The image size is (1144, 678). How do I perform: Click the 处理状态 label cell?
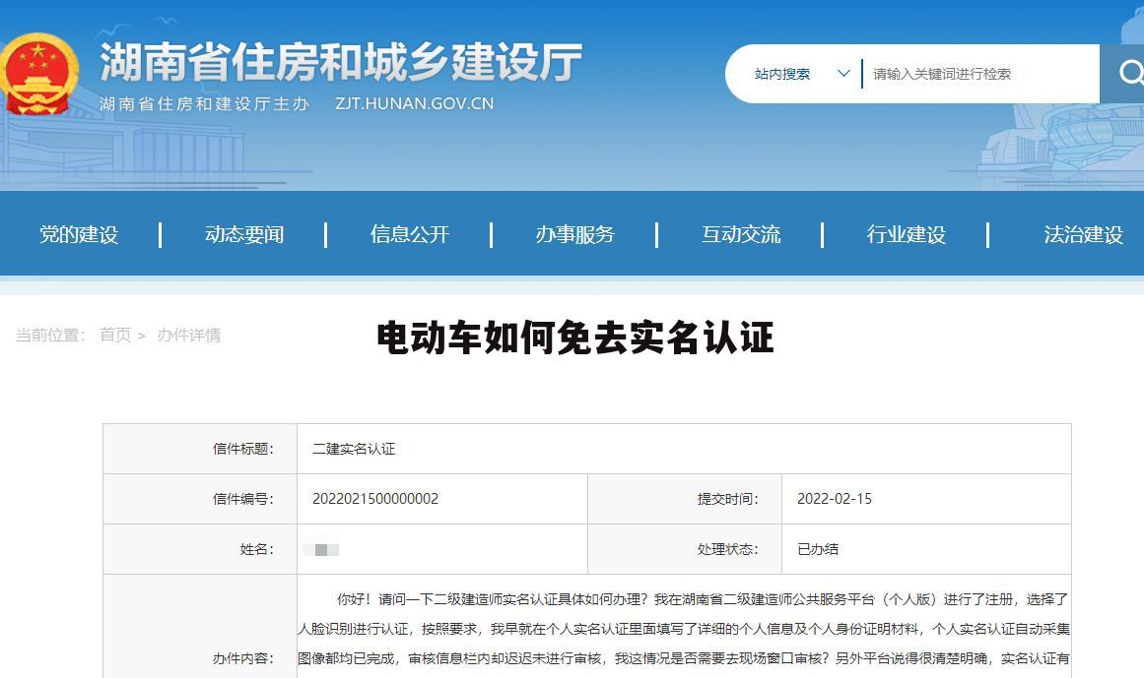click(x=685, y=549)
